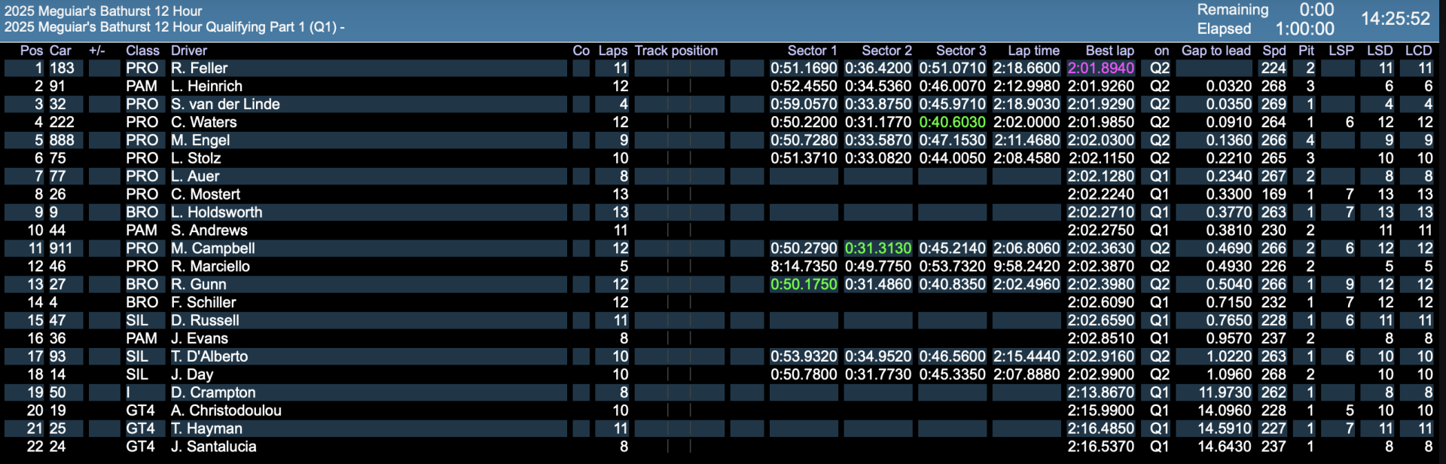Click the Gap to lead column header
The width and height of the screenshot is (1446, 464).
coord(1216,50)
